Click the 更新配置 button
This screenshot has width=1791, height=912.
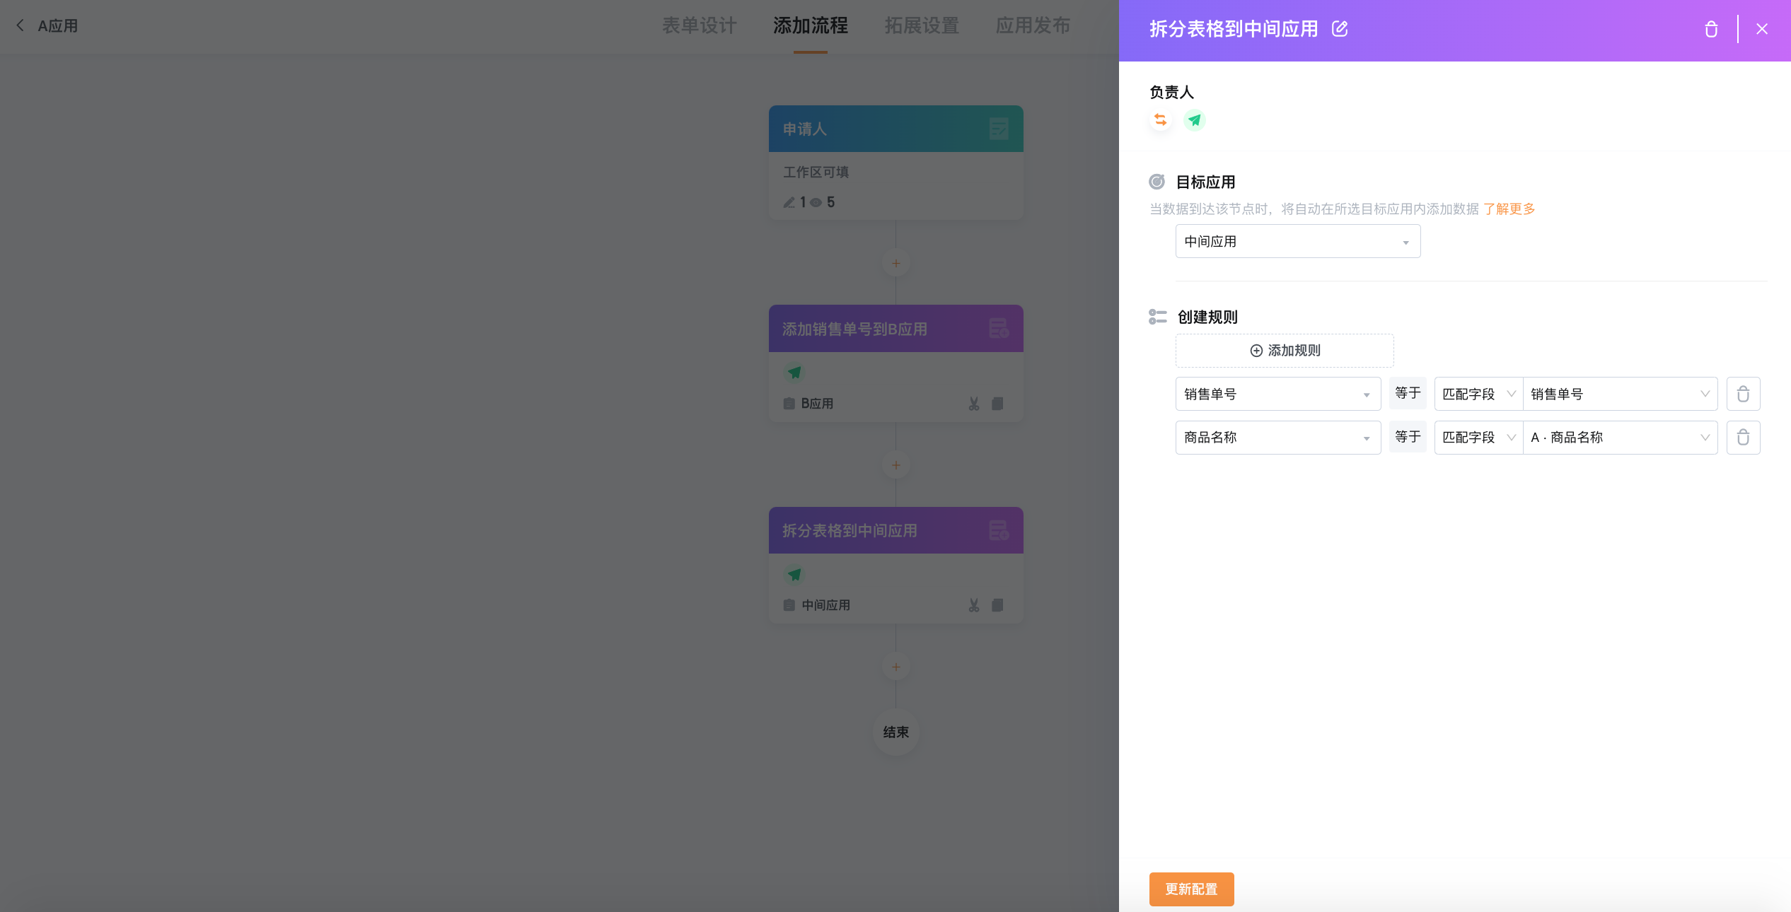coord(1191,889)
